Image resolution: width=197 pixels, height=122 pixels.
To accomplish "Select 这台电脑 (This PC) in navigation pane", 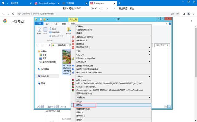I will pyautogui.click(x=45, y=76).
